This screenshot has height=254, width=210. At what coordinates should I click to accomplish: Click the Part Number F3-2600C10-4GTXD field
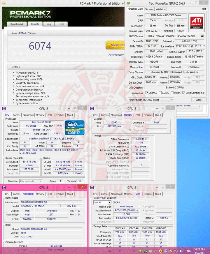pos(127,218)
